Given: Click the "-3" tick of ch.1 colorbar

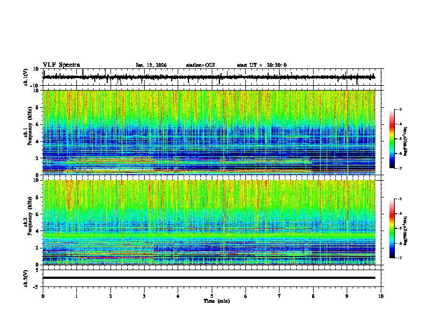Looking at the screenshot, I should pyautogui.click(x=400, y=109).
